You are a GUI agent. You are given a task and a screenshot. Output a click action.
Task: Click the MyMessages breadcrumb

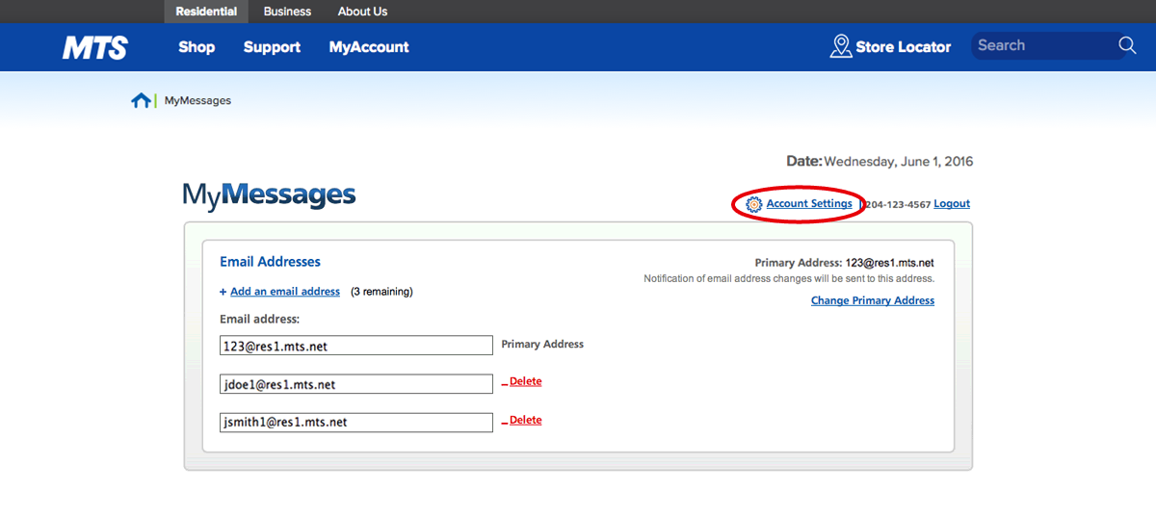click(x=197, y=100)
